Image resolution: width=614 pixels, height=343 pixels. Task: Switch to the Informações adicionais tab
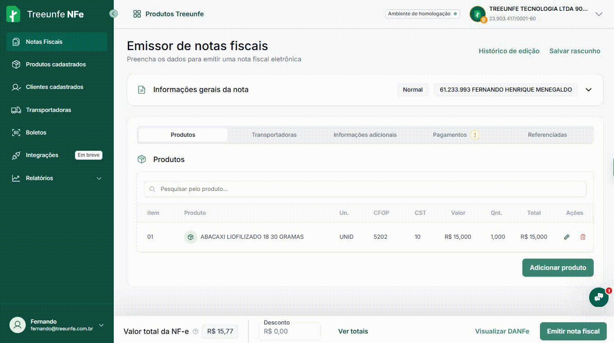pyautogui.click(x=365, y=135)
